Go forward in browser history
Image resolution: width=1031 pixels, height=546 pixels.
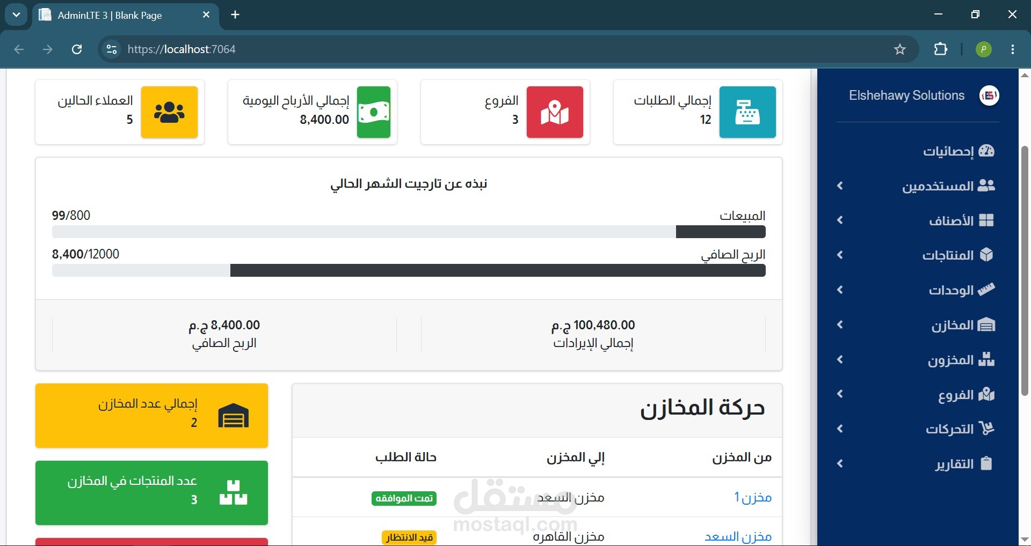point(48,49)
